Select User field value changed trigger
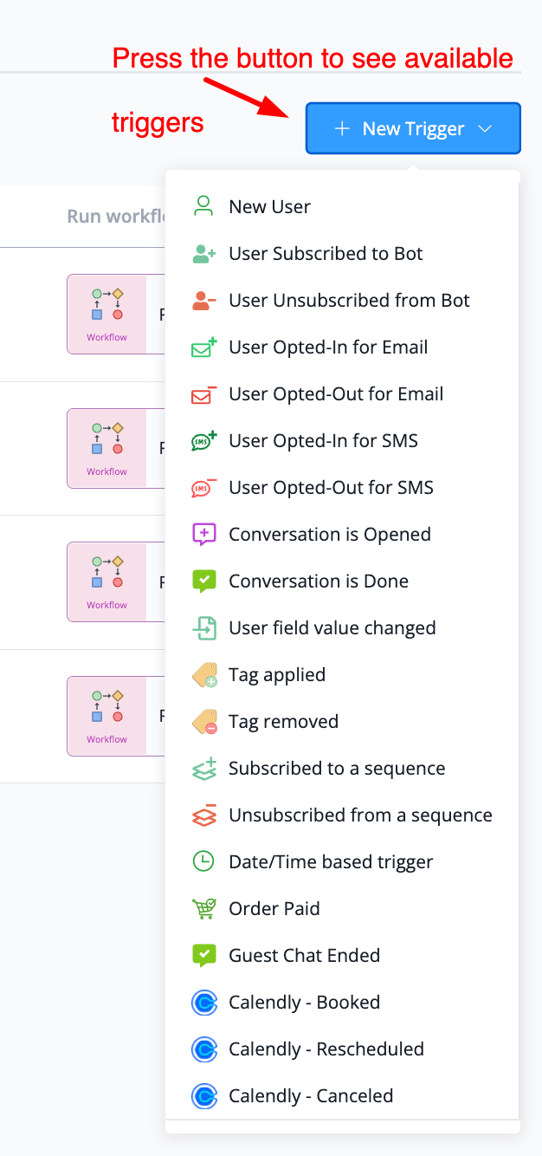 tap(332, 628)
